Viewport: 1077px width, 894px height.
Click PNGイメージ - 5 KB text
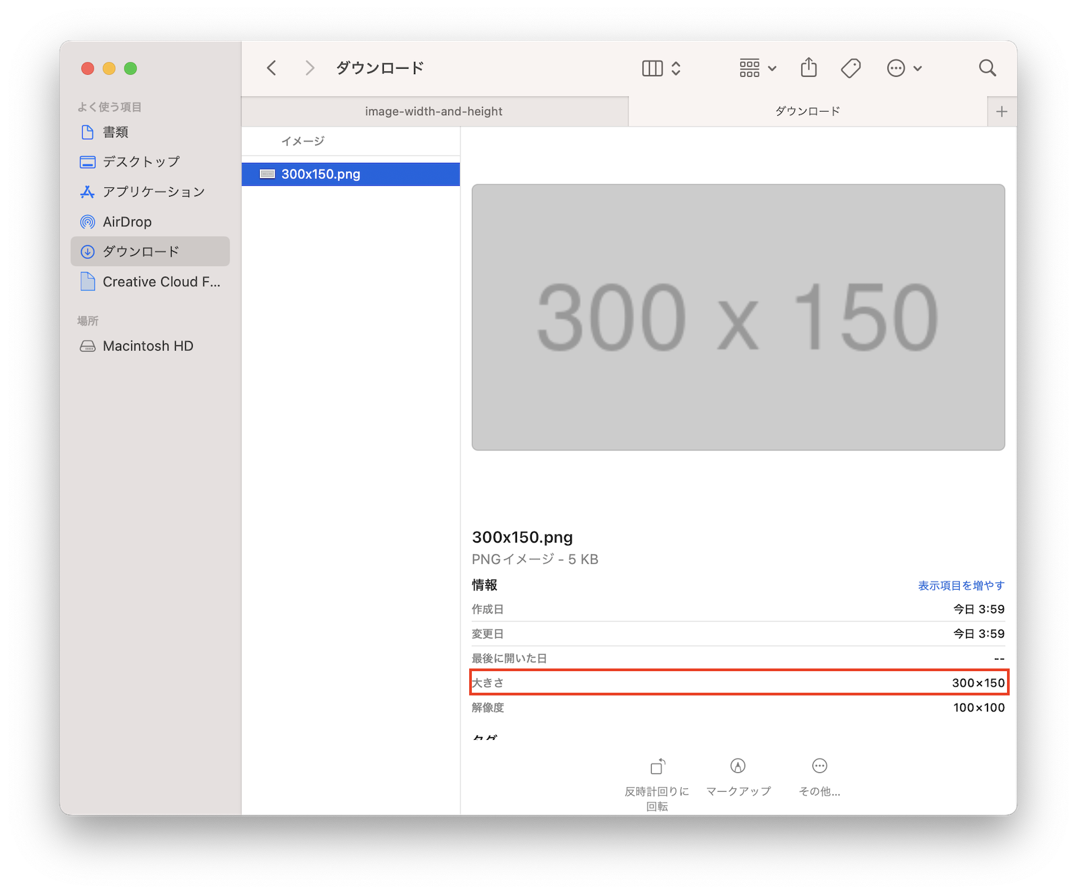point(535,559)
